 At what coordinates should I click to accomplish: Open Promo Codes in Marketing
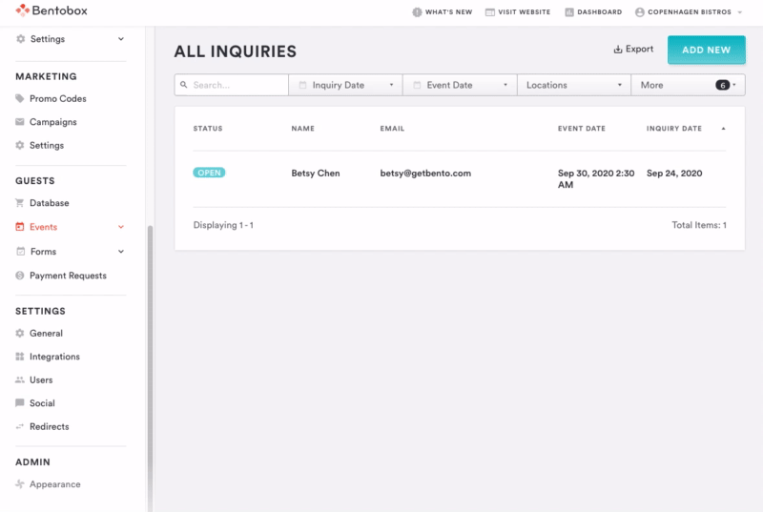(x=58, y=99)
